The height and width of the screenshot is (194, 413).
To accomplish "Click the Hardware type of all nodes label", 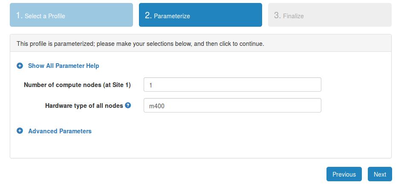I will tap(84, 106).
